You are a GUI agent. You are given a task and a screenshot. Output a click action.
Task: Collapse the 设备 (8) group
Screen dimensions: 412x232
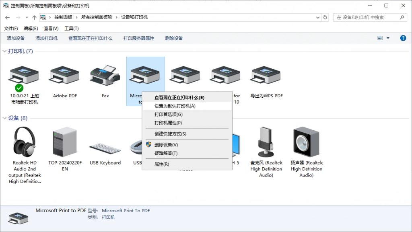[x=4, y=118]
